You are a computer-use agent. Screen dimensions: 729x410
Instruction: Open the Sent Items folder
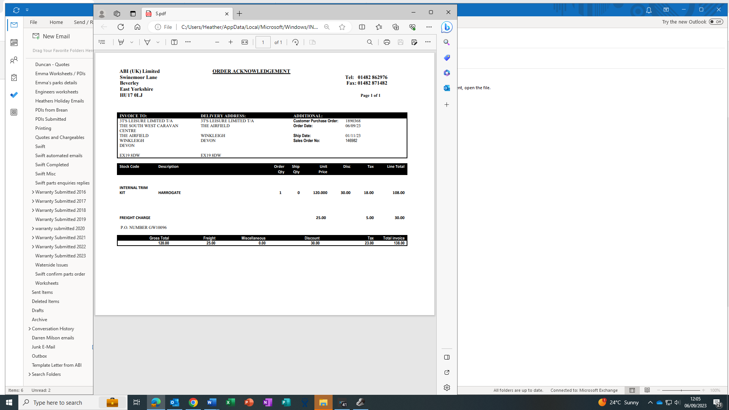coord(42,292)
